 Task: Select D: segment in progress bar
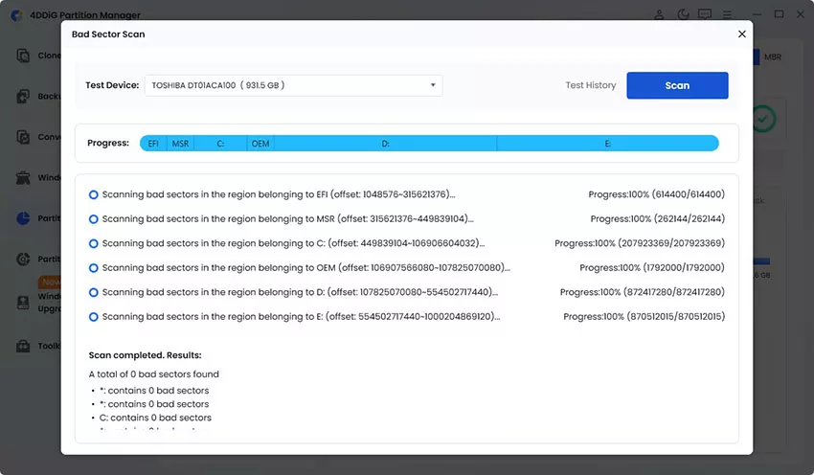(x=385, y=144)
